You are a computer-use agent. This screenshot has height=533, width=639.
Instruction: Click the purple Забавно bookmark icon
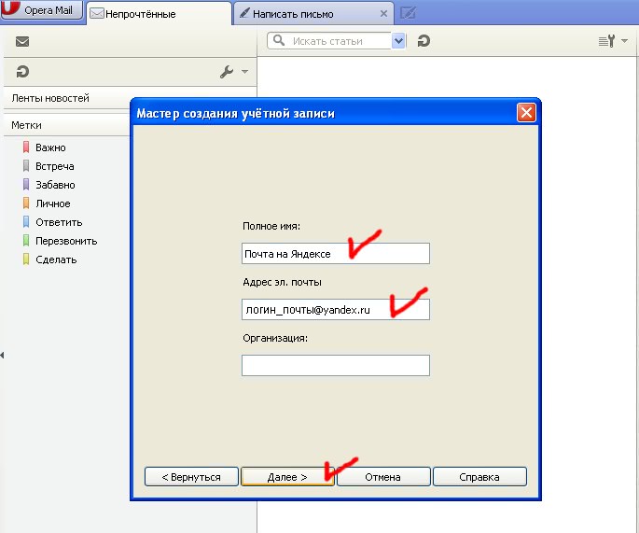coord(26,185)
